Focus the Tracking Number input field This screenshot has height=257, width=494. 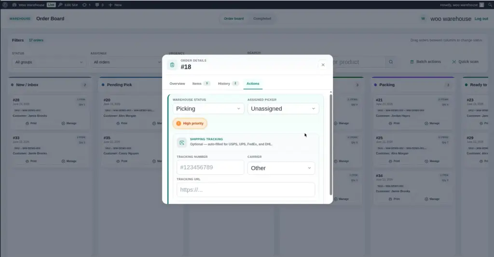[210, 167]
